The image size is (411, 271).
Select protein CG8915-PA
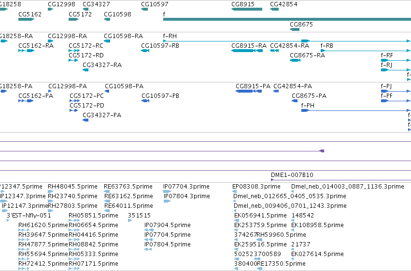[249, 91]
